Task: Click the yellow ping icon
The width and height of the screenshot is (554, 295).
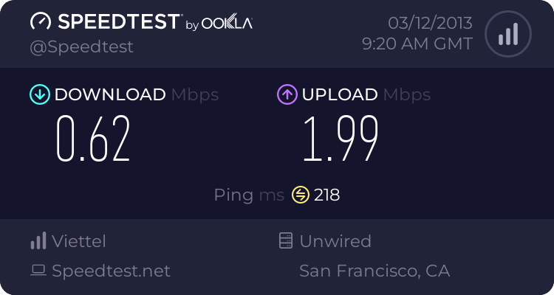Action: tap(300, 195)
